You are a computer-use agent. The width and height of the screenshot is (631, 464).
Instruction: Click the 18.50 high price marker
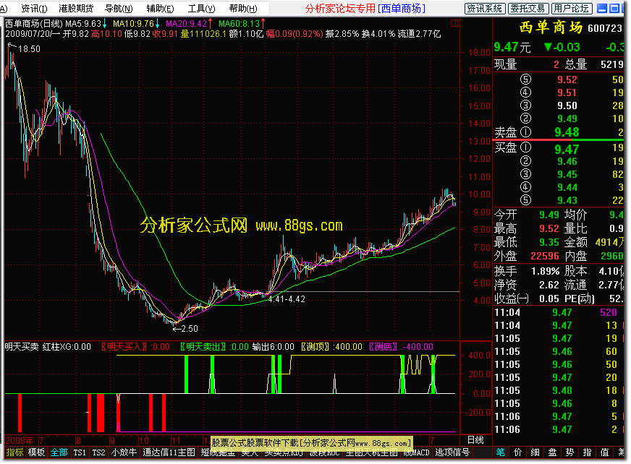tap(29, 49)
